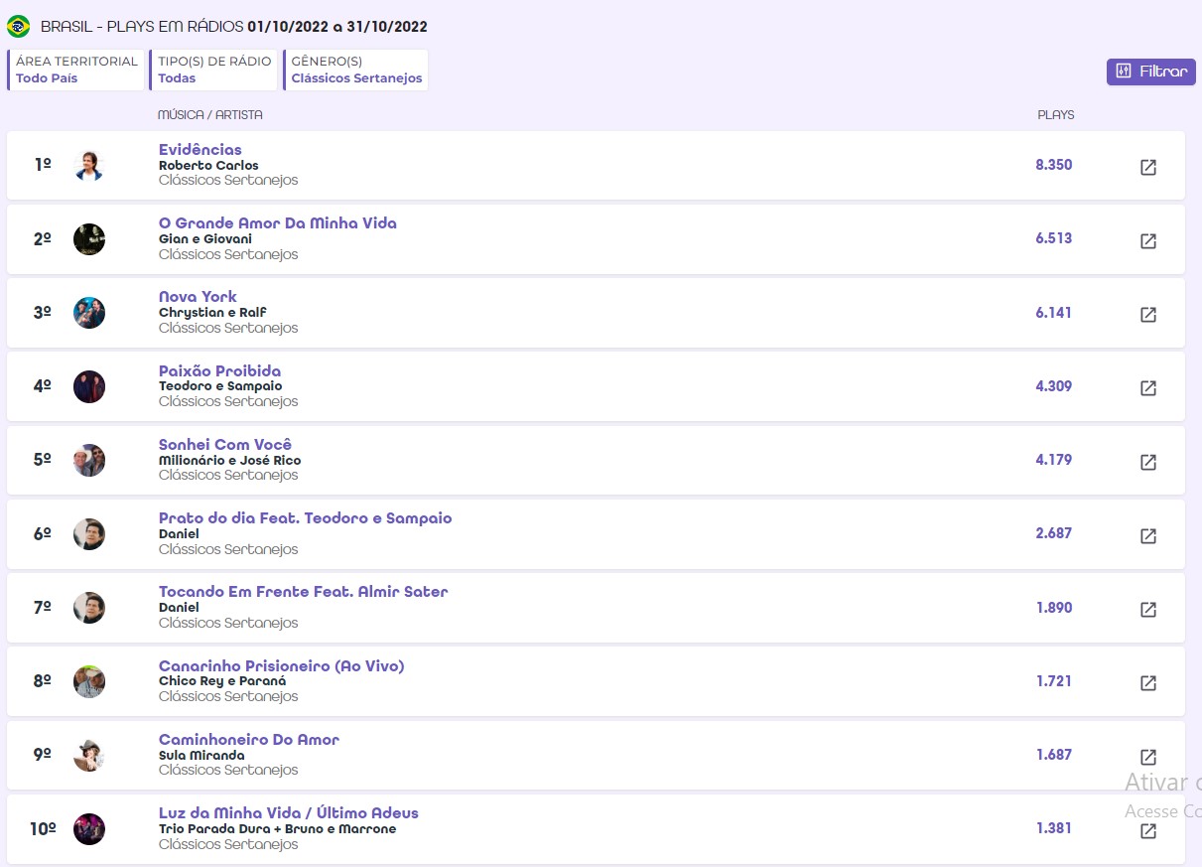Screen dimensions: 1202x867
Task: Click the date range 01/10/2022 a 31/10/2022
Action: [337, 27]
